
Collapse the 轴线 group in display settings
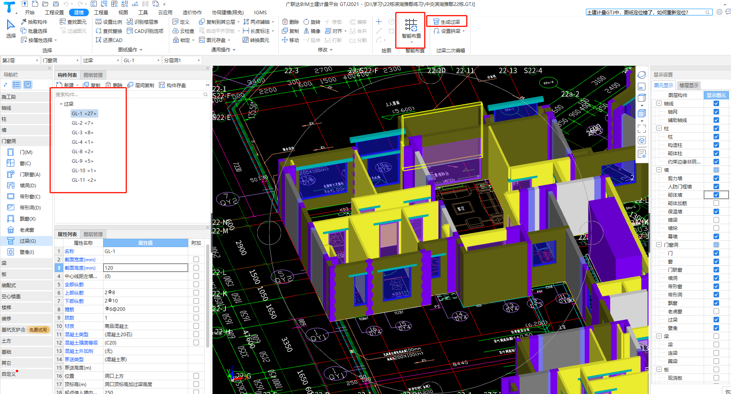click(659, 103)
